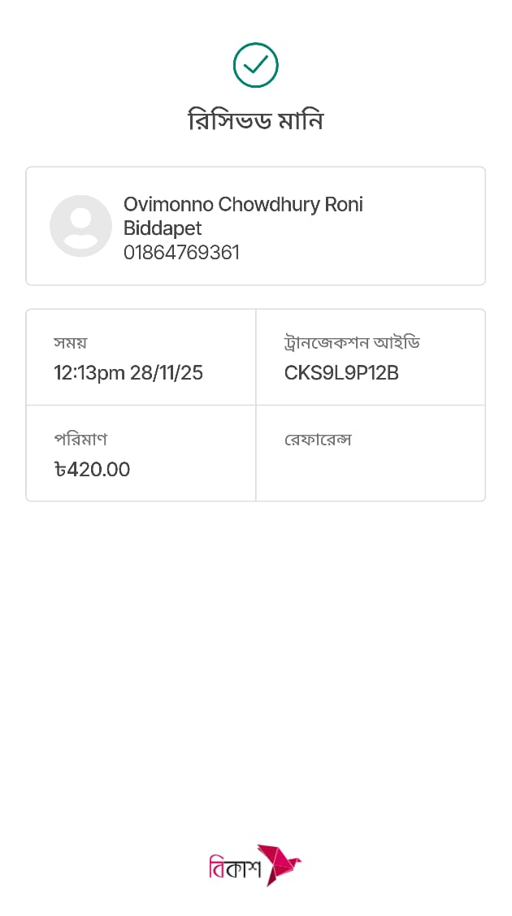This screenshot has height=916, width=512.
Task: Click the রেফারেন্স label
Action: 318,440
